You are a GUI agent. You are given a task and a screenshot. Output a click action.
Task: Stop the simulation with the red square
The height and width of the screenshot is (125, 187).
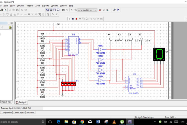[76, 19]
